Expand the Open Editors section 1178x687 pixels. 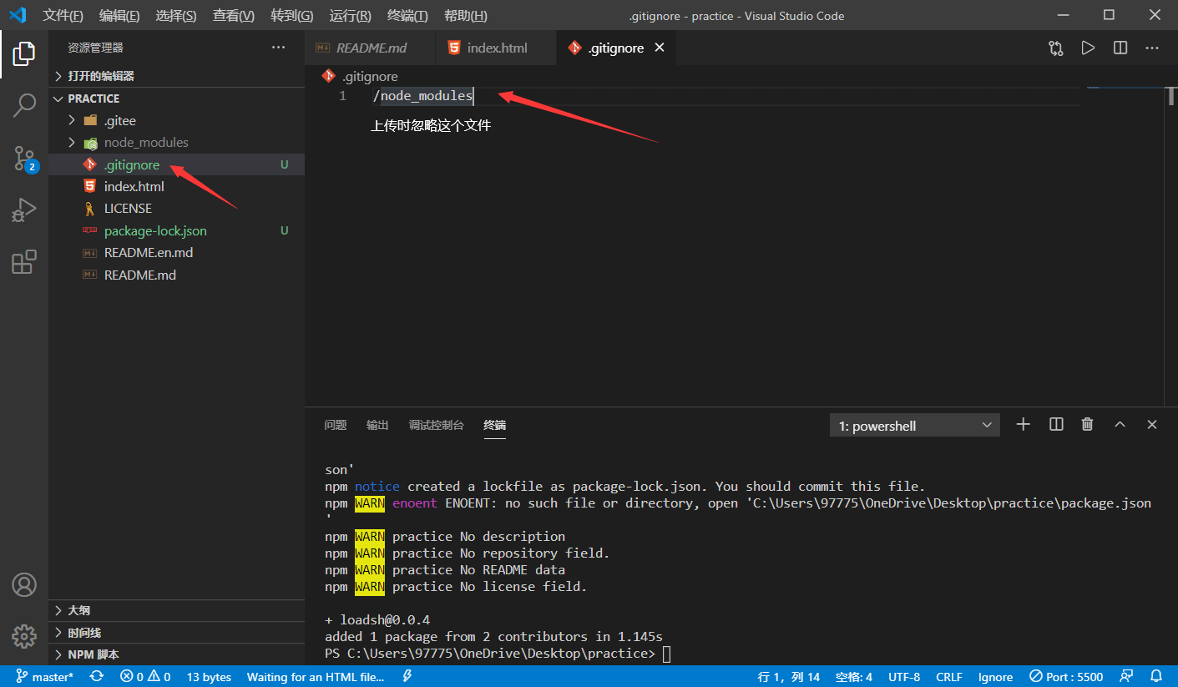pyautogui.click(x=176, y=76)
